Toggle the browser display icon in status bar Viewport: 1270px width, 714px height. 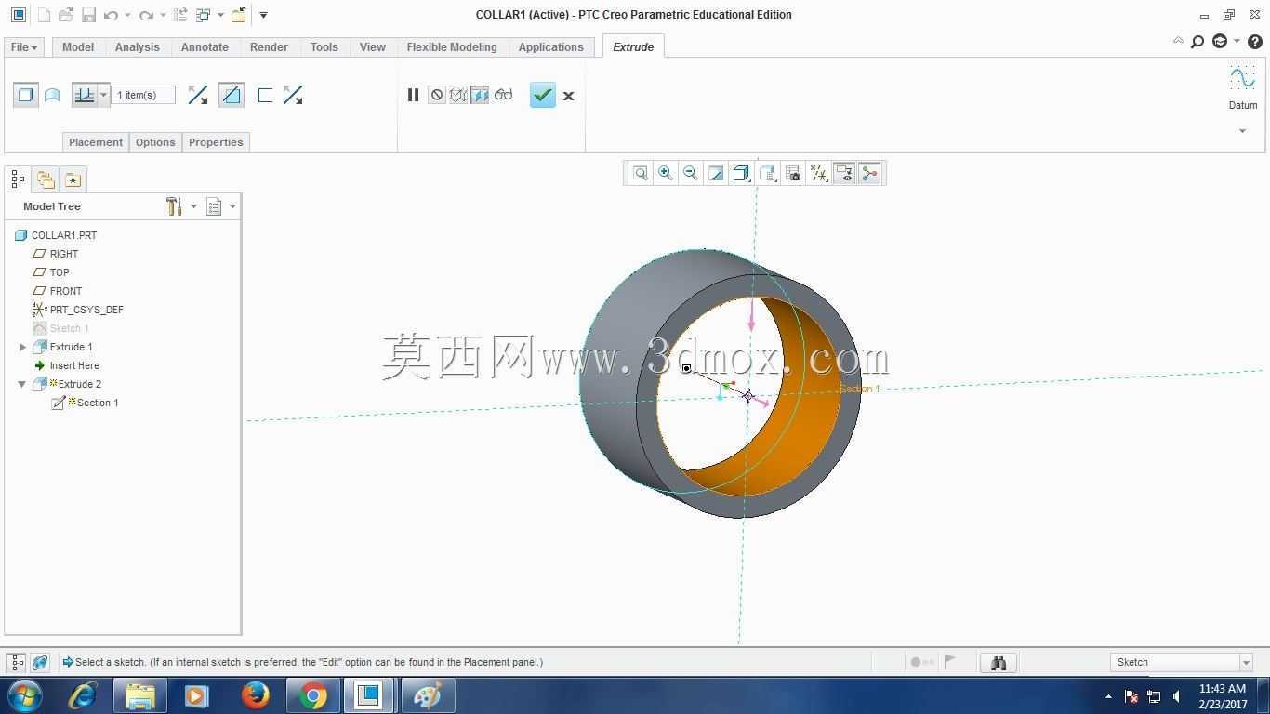(x=40, y=662)
